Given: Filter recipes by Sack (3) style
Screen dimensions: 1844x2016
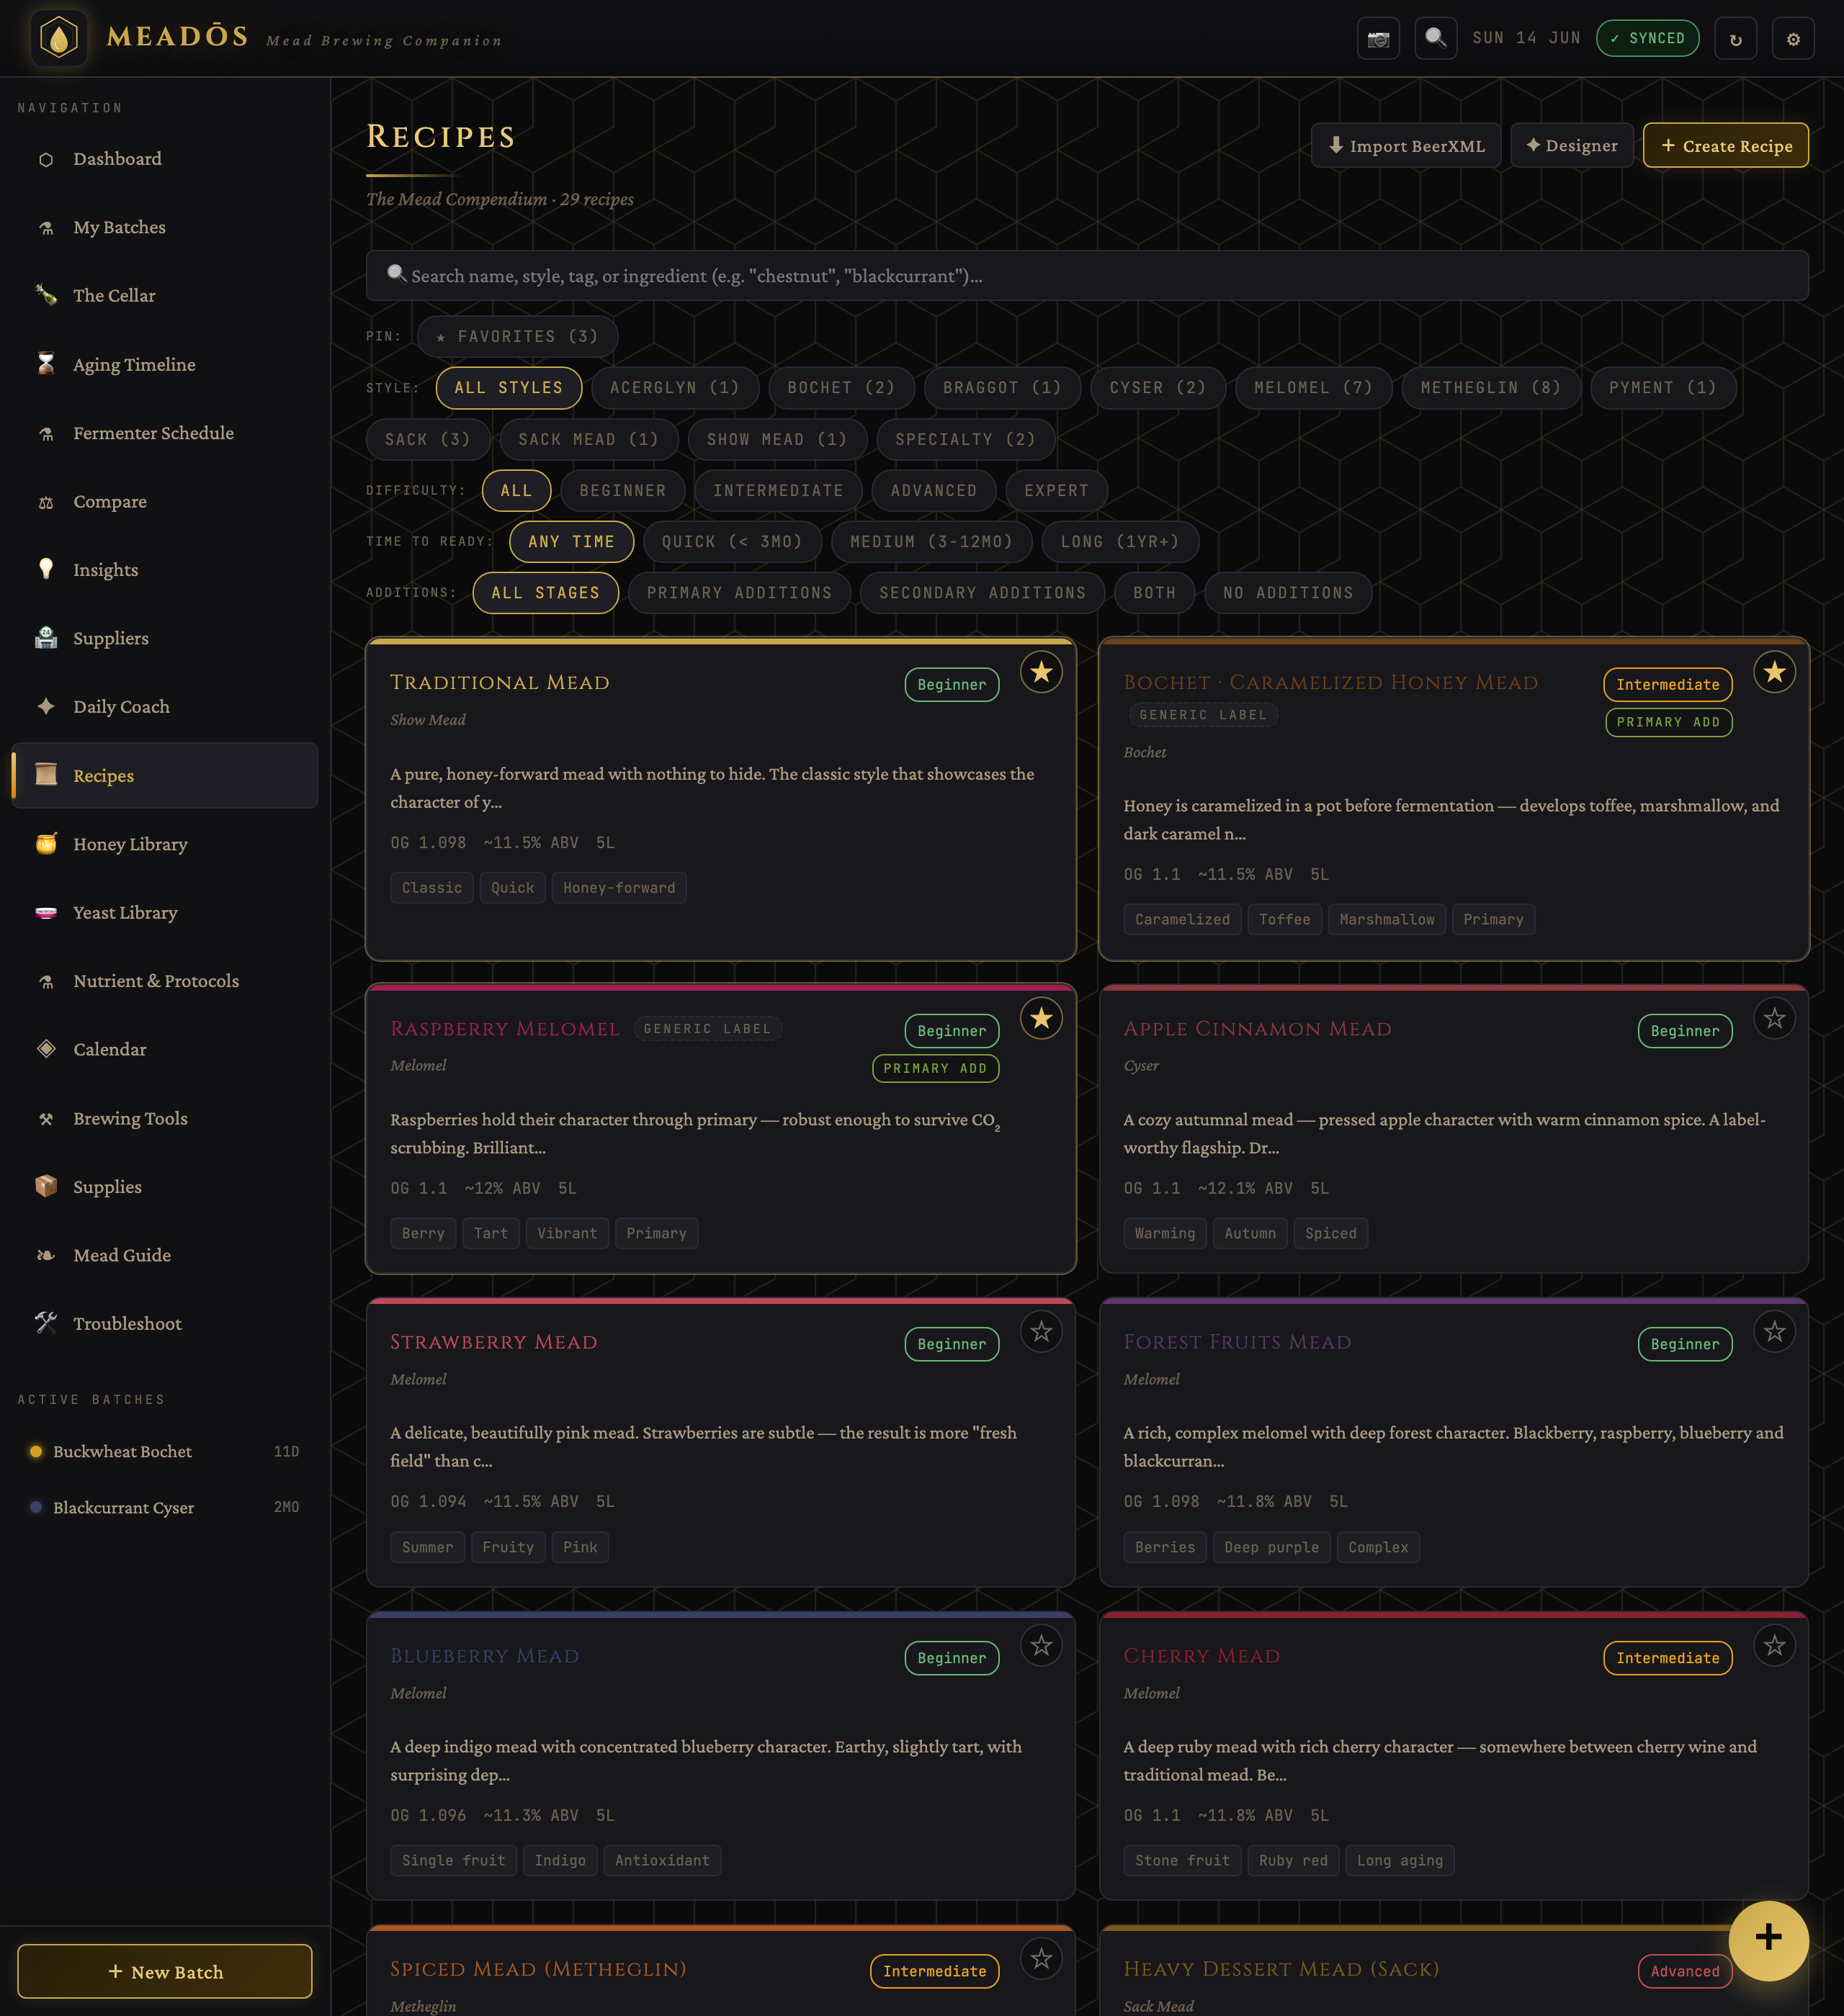Looking at the screenshot, I should pyautogui.click(x=427, y=439).
